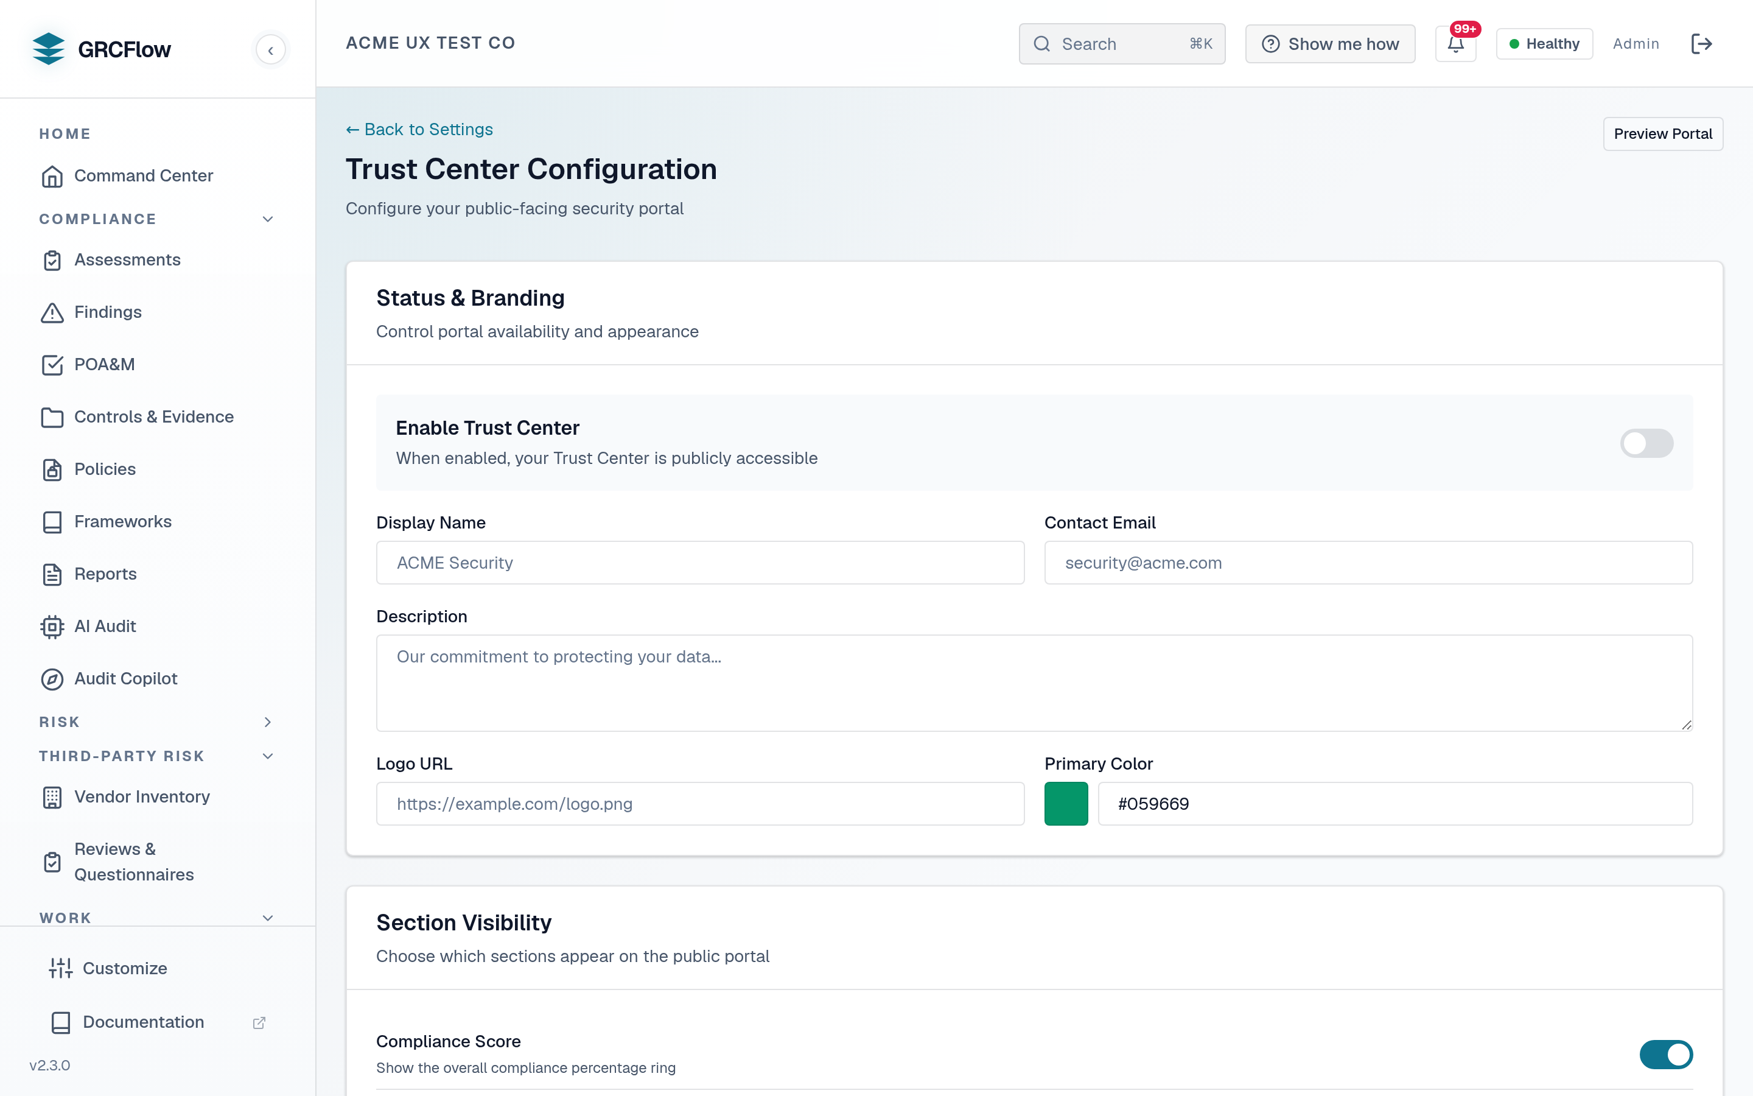Go to Findings page
Screen dimensions: 1753x1096
pyautogui.click(x=157, y=312)
